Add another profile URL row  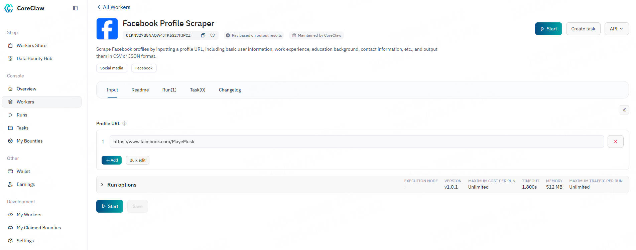point(112,160)
